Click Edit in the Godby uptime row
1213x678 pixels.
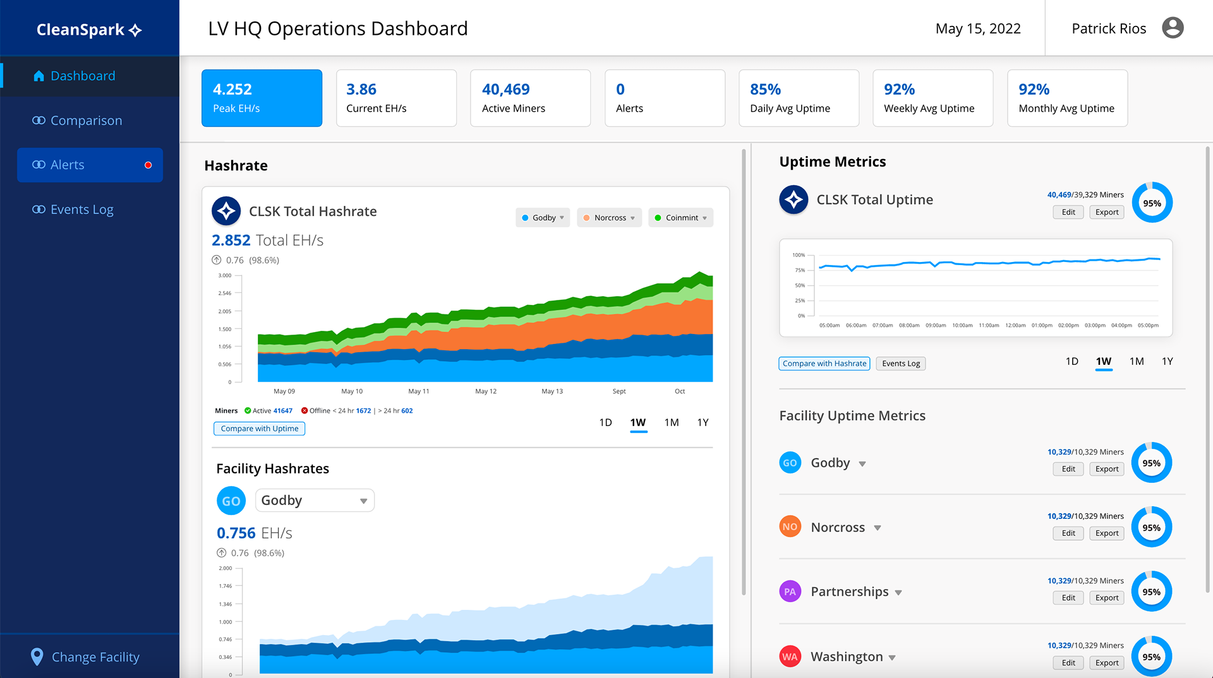[1068, 469]
